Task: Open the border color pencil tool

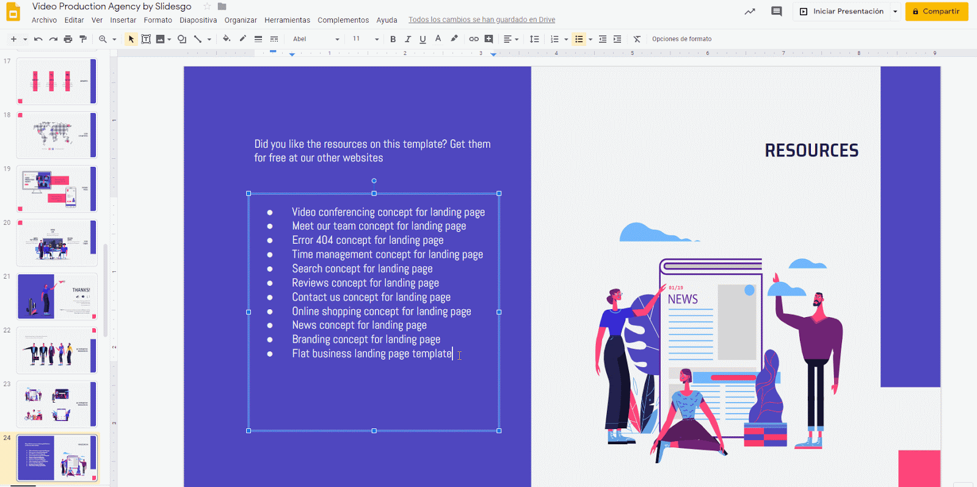Action: pos(242,38)
